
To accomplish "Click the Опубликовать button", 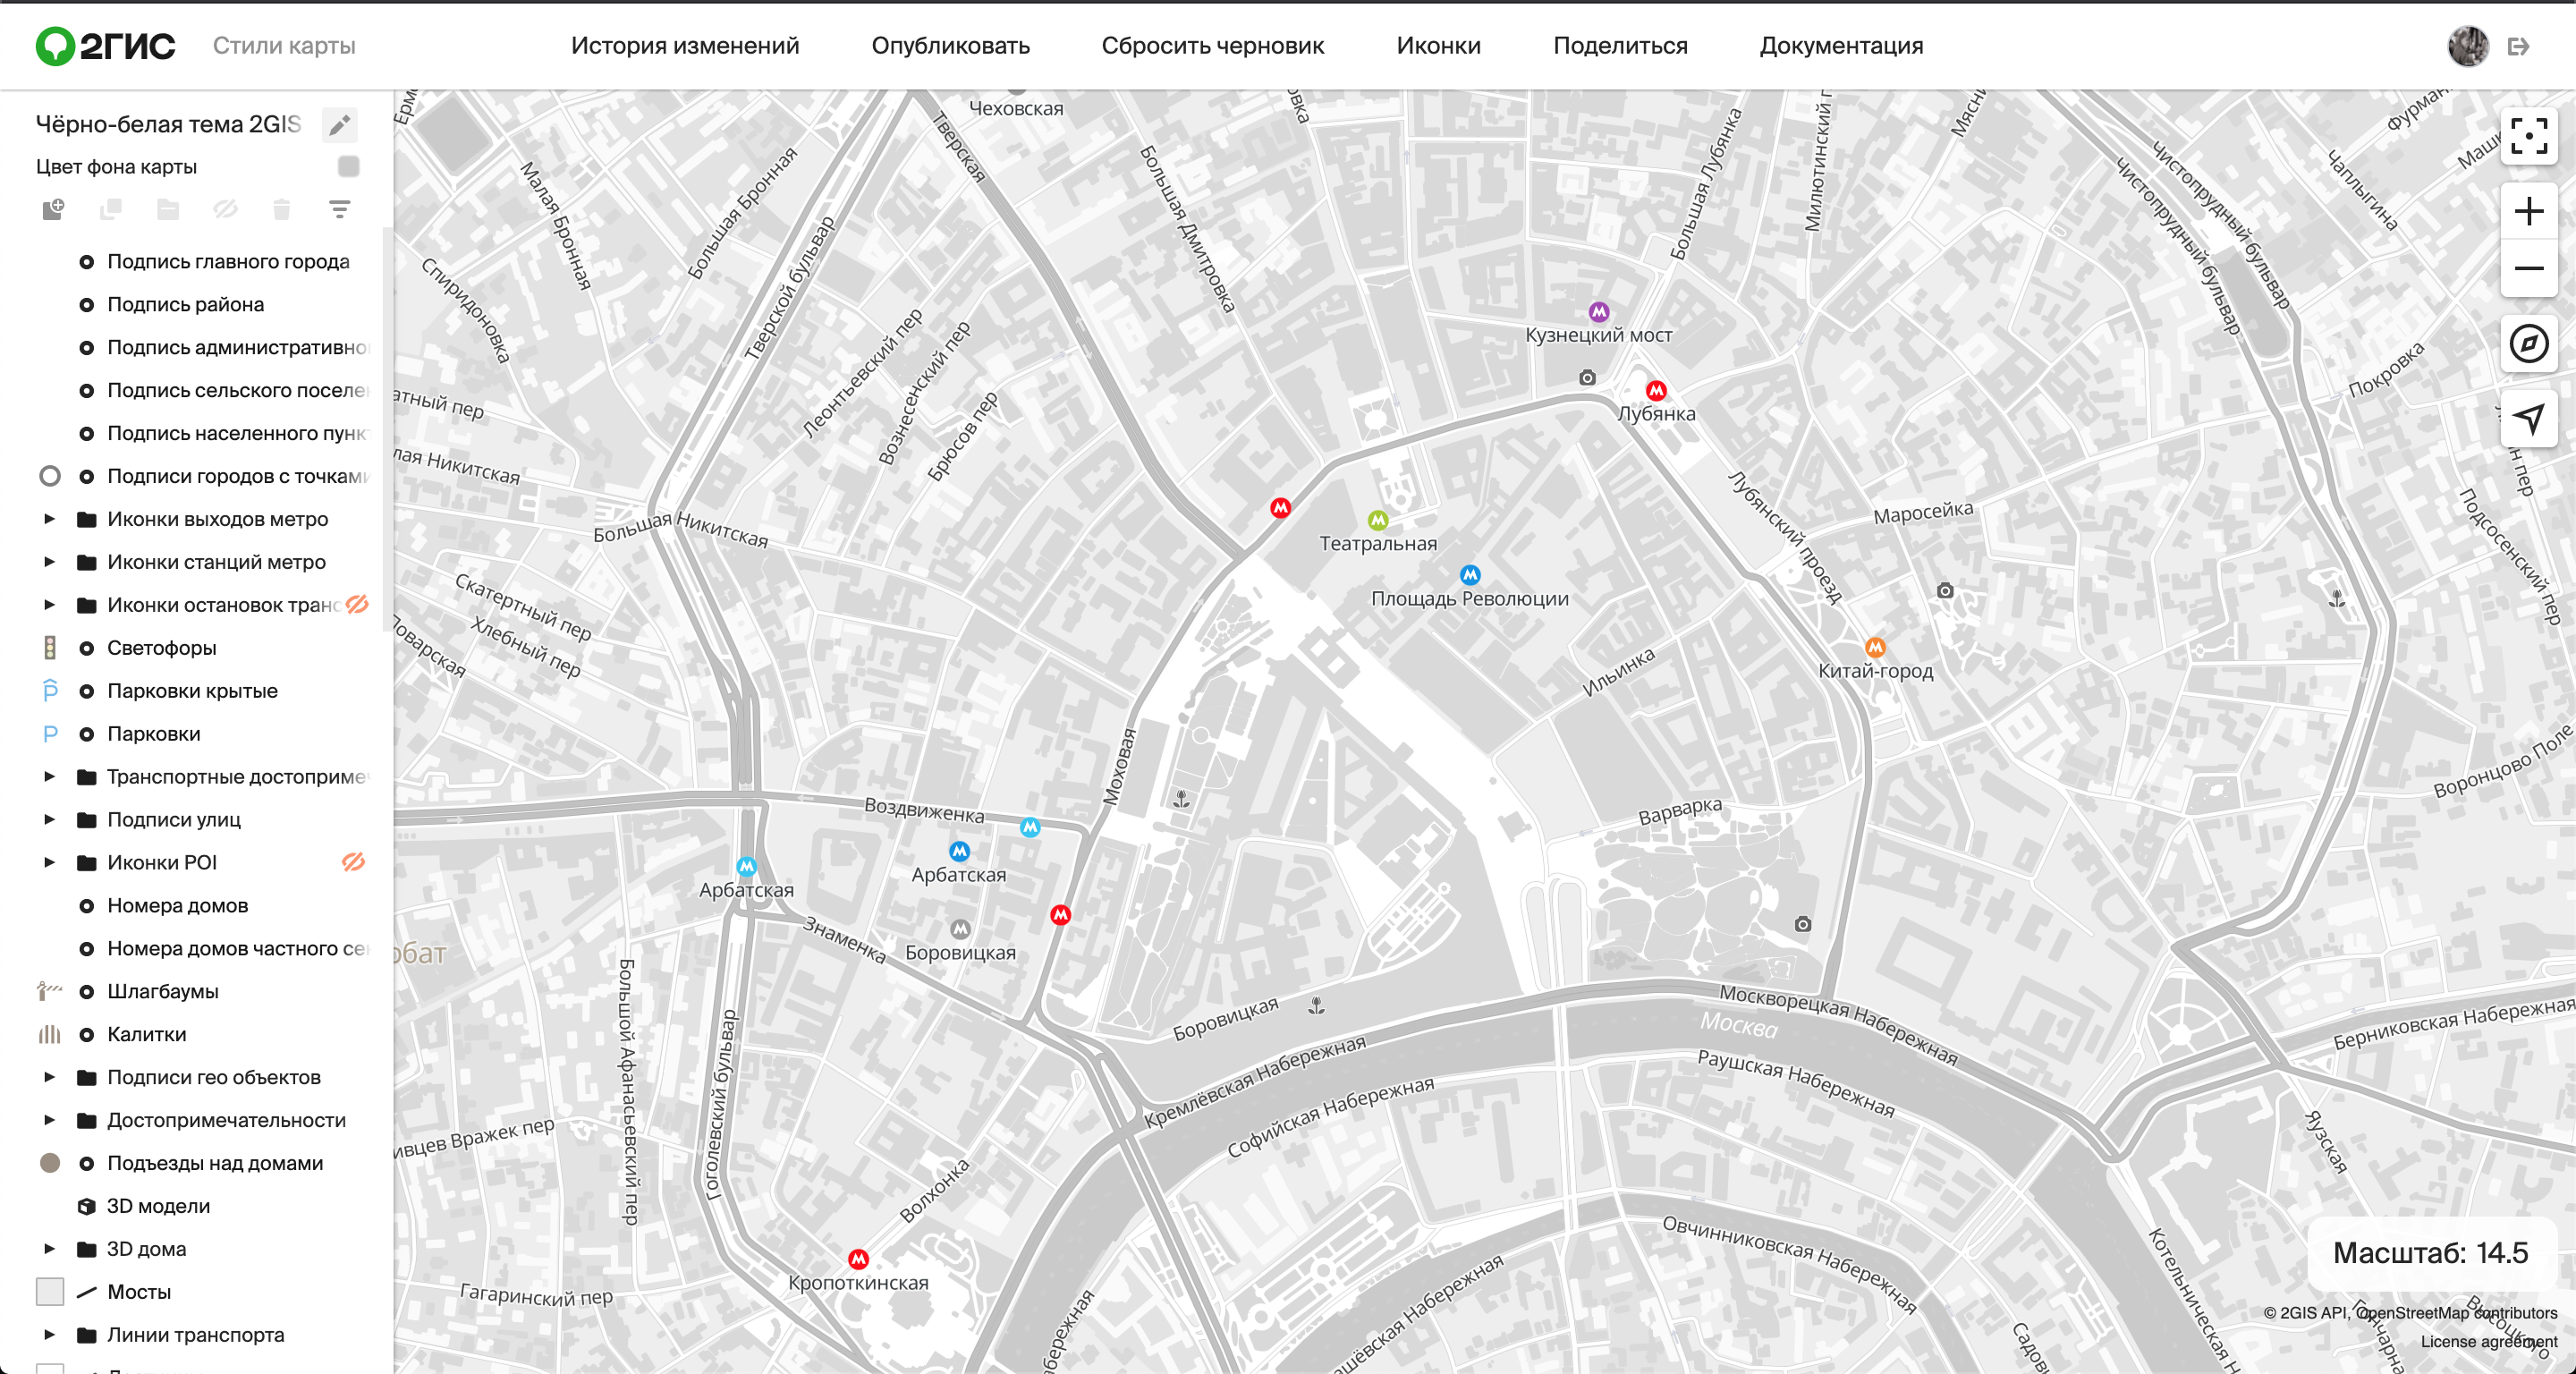I will (x=950, y=46).
